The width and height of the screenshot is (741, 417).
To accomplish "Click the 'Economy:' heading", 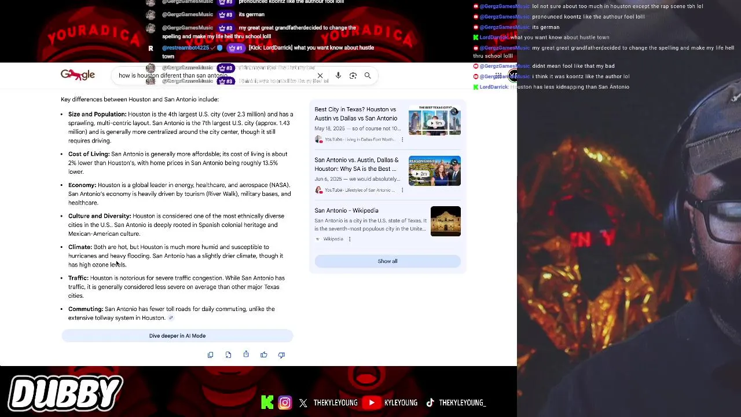I will (82, 185).
